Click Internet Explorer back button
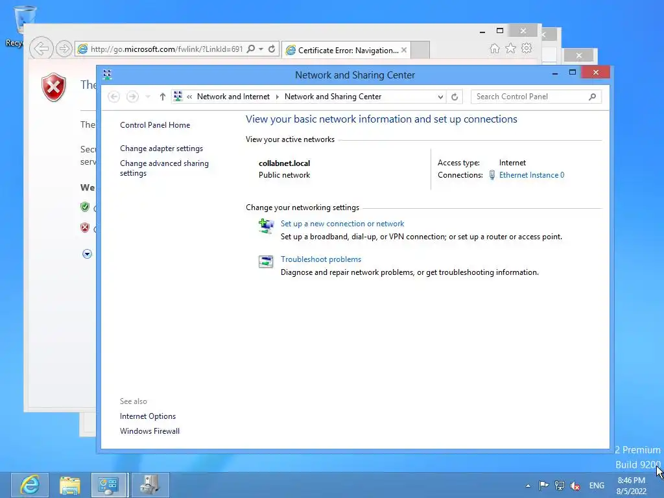The width and height of the screenshot is (664, 498). coord(41,49)
